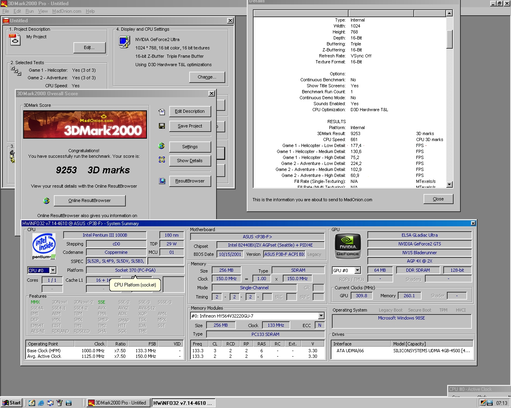Switch to 3DMark2000 Pro taskbar button
511x408 pixels.
tap(118, 403)
